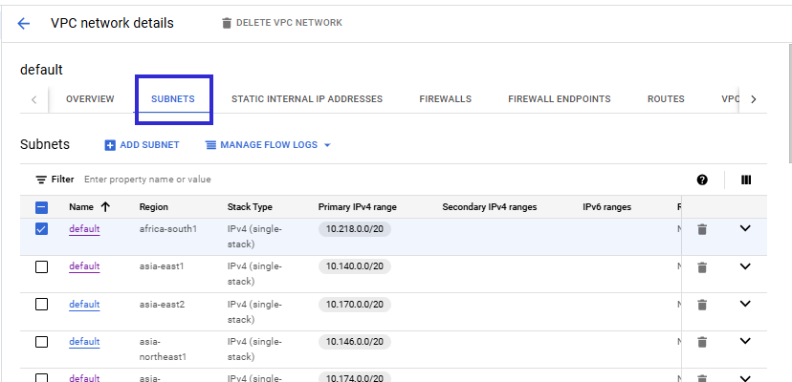Viewport: 792px width, 382px height.
Task: Check the asia-northeast1 subnet checkbox
Action: pos(41,342)
